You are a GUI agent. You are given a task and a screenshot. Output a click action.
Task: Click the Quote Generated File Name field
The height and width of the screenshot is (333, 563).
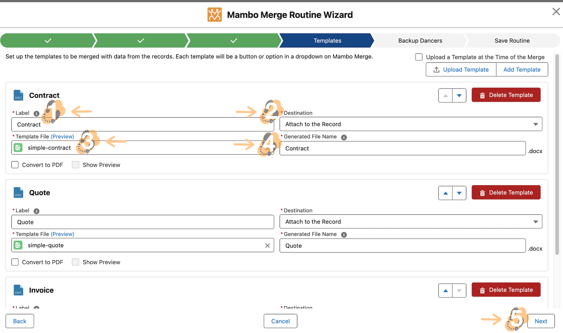[x=402, y=246]
